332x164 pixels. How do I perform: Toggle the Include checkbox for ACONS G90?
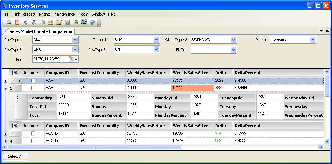click(x=33, y=141)
